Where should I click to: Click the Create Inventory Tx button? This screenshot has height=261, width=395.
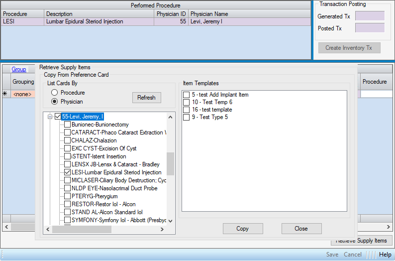click(349, 48)
